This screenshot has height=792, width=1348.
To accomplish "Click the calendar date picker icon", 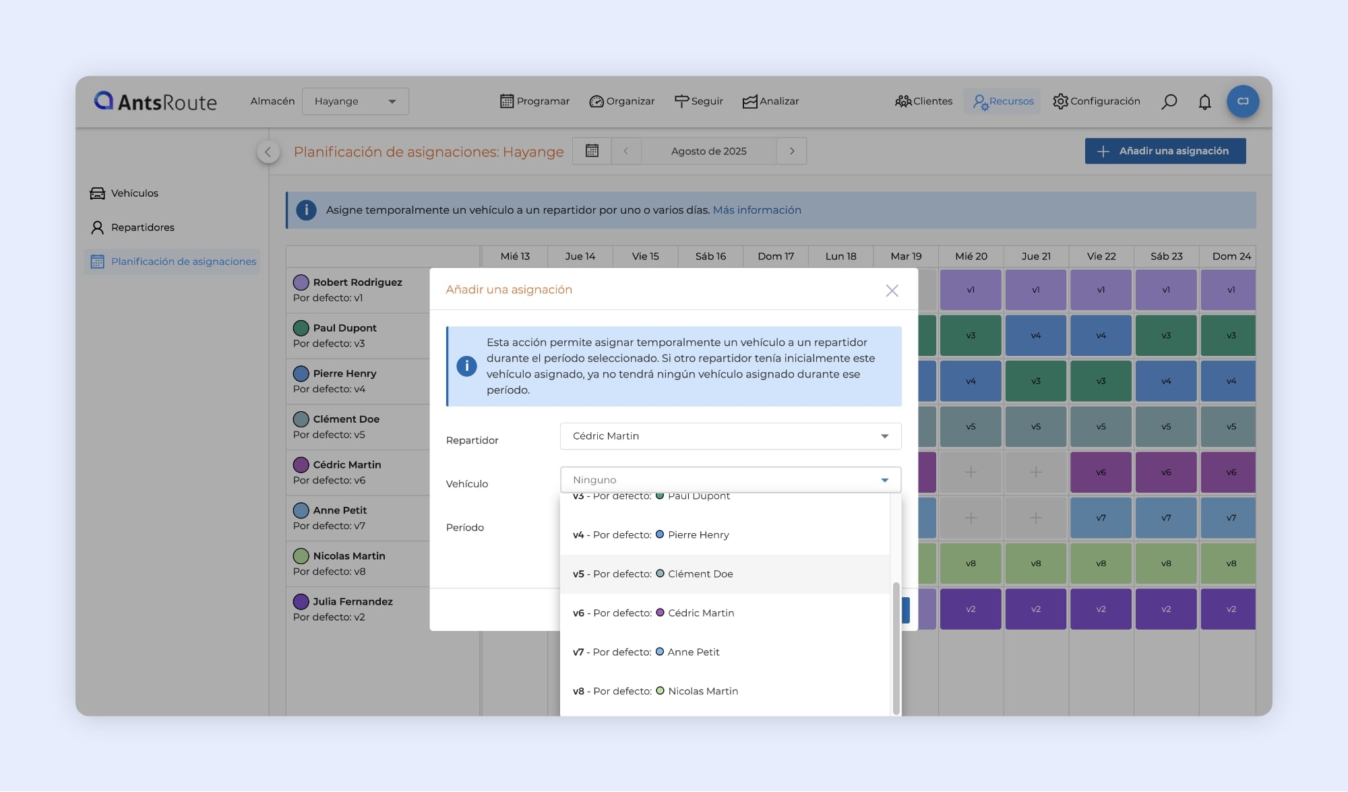I will click(x=592, y=151).
